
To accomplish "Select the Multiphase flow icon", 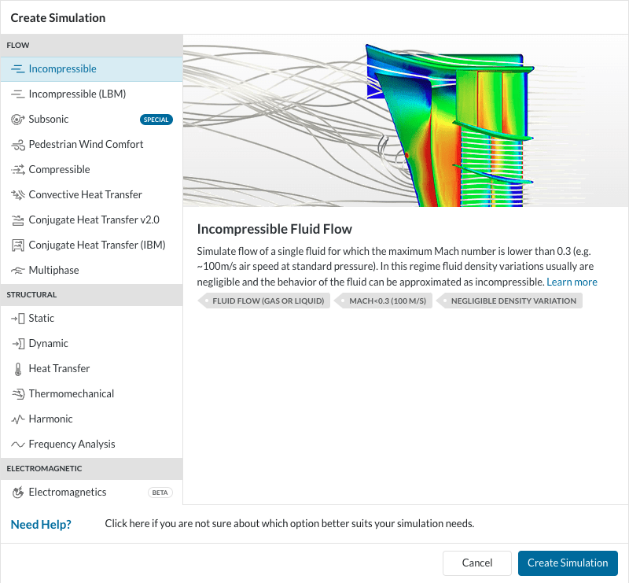I will coord(16,270).
